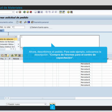This screenshot has height=112, width=112.
Task: Click the text list scroll down arrow
Action: (x=18, y=46)
